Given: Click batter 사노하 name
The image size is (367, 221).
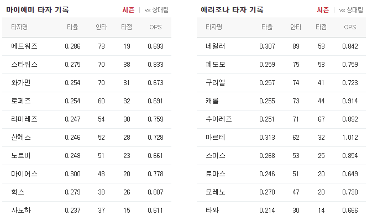Looking at the screenshot, I should 21,211.
